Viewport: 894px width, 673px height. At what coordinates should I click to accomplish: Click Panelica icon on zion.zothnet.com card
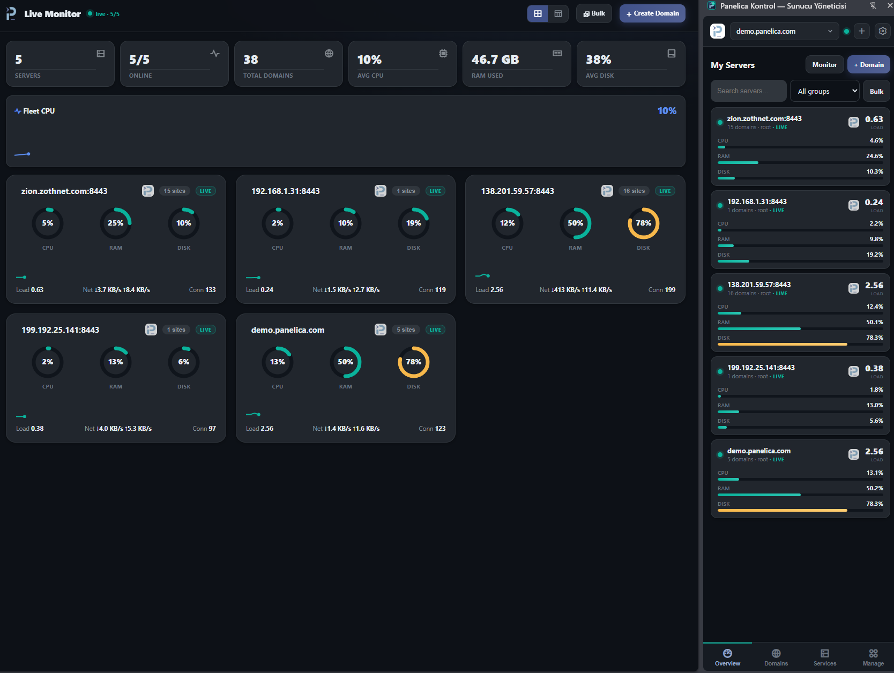pos(148,191)
